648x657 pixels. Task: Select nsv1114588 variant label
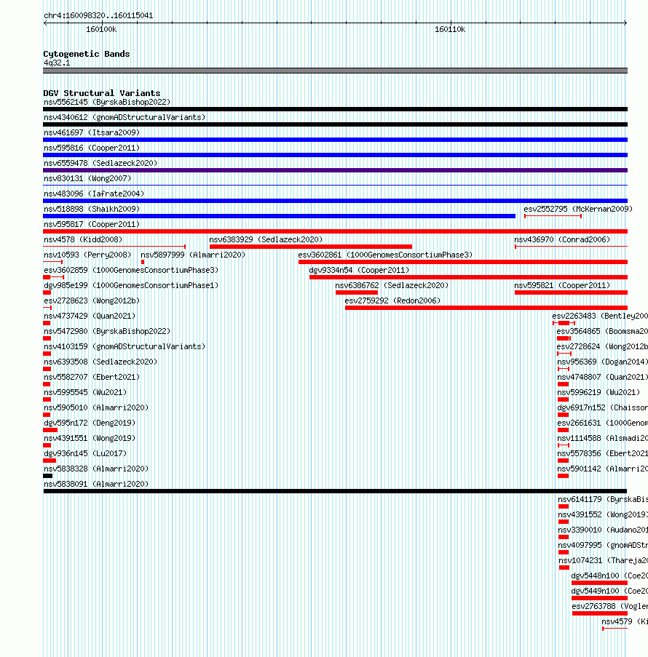602,438
